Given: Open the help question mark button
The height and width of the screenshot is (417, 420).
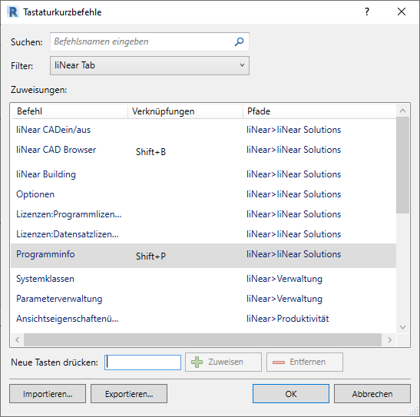Looking at the screenshot, I should tap(367, 12).
